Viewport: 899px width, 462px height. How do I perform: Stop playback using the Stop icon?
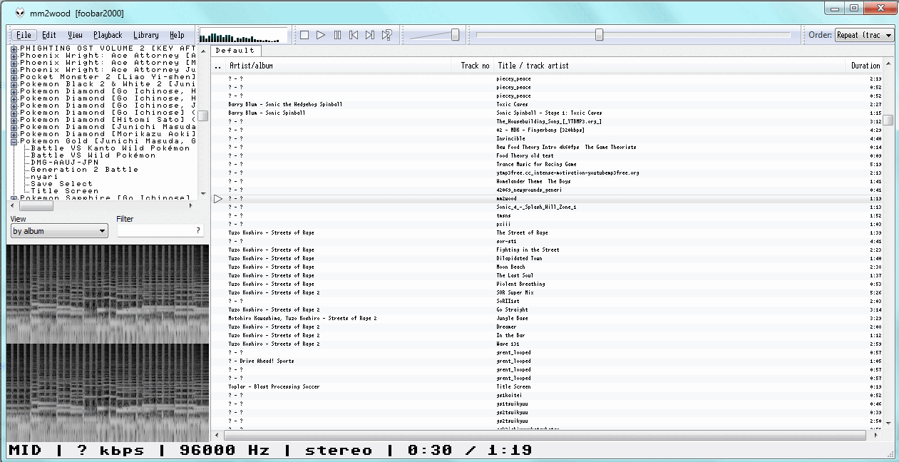click(x=304, y=34)
